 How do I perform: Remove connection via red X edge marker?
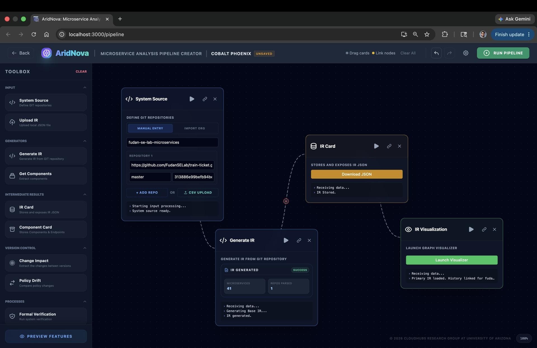click(286, 201)
